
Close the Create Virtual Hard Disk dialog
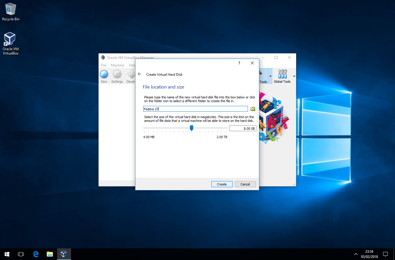[252, 63]
